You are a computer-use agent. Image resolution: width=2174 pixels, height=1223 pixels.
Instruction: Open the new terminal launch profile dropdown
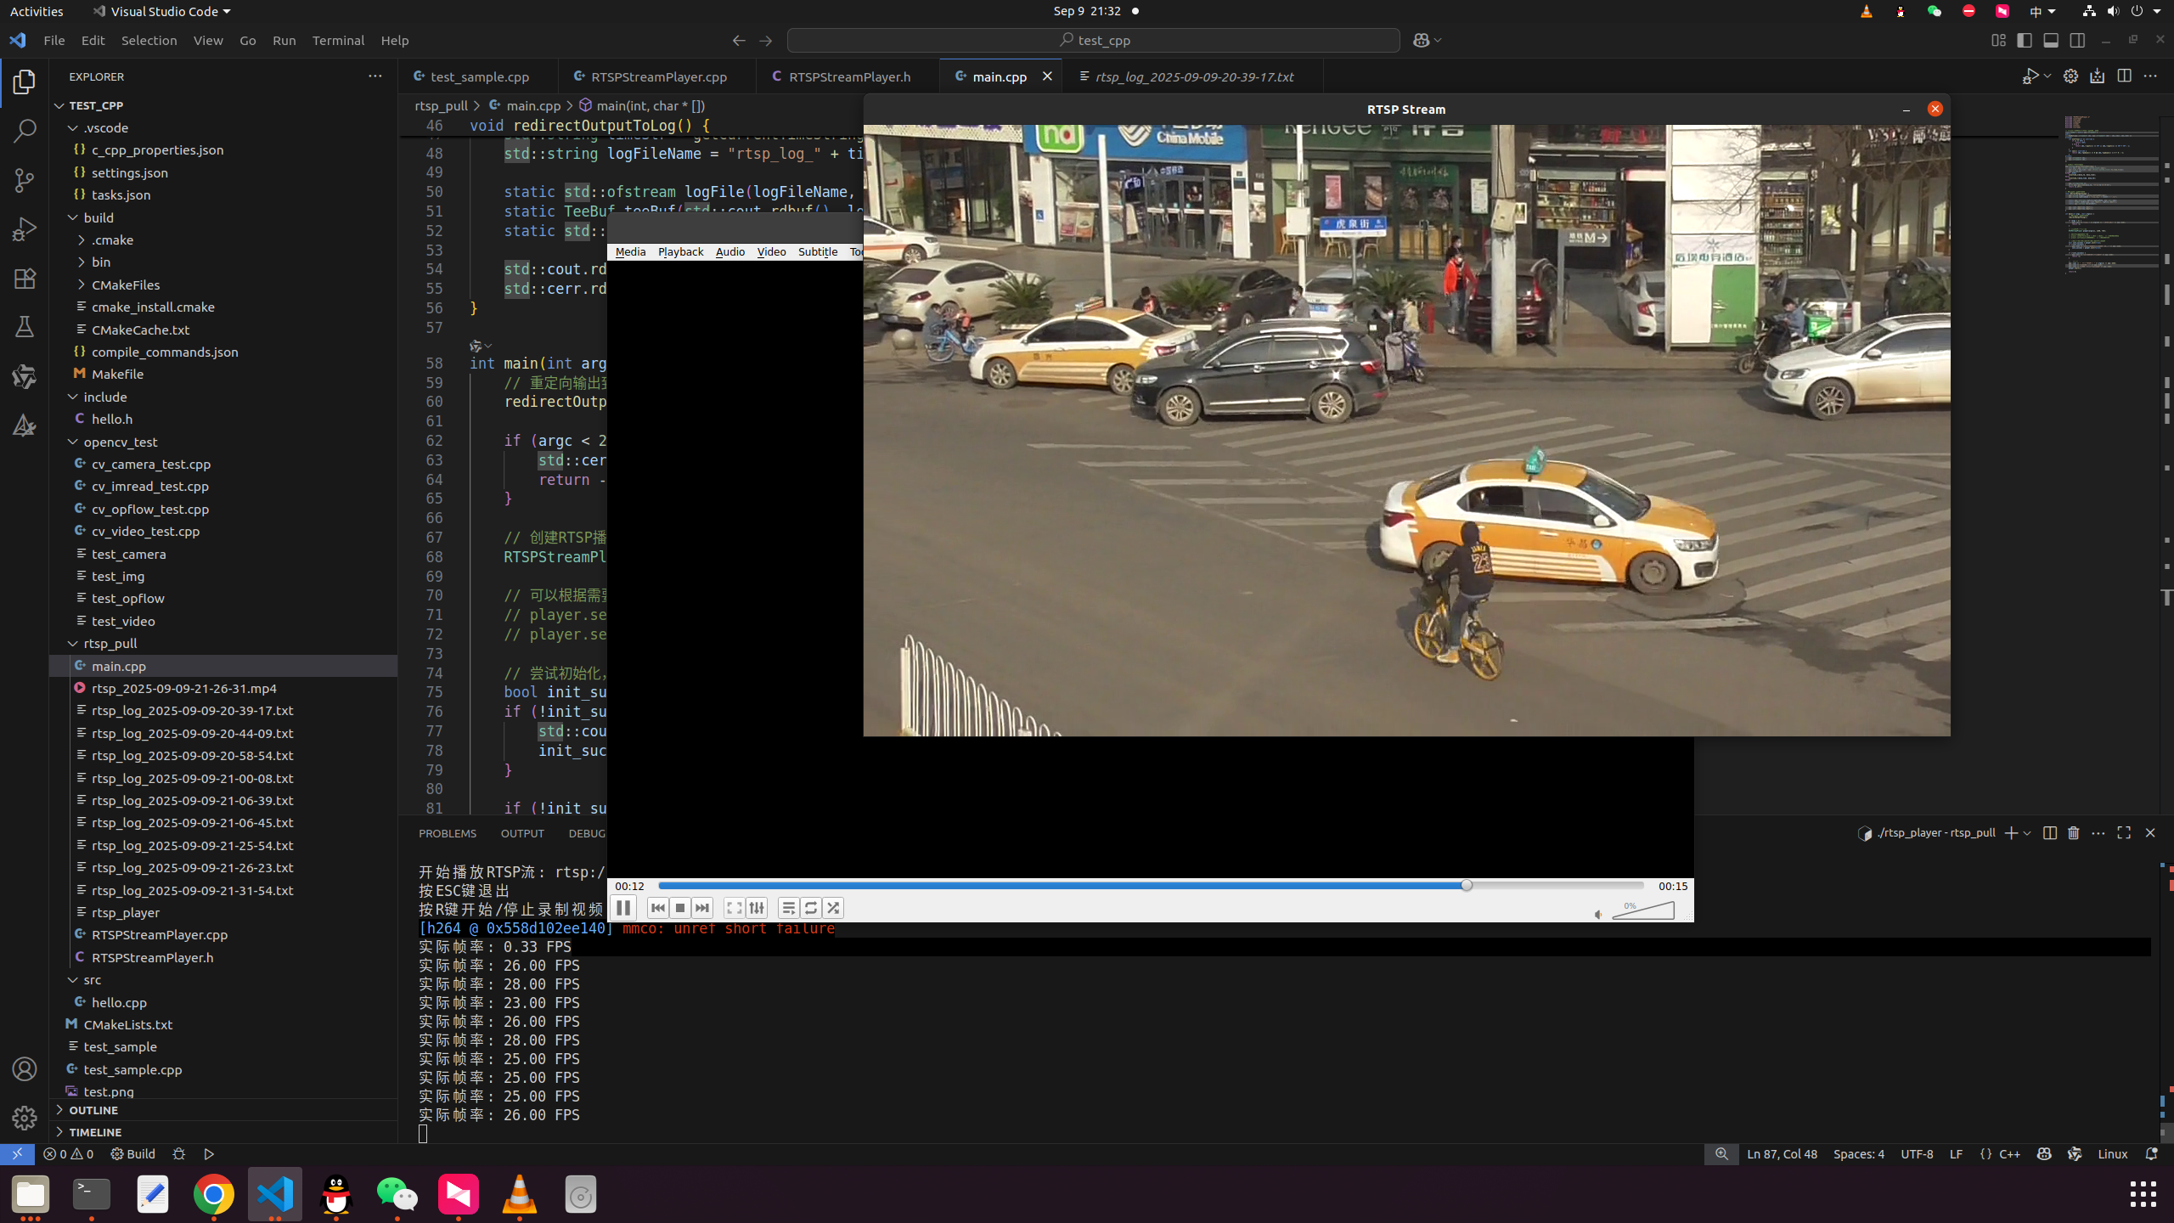[2027, 833]
